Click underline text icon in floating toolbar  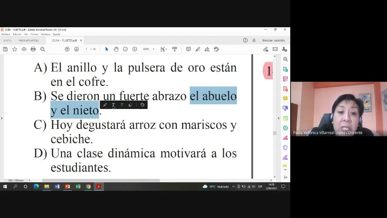pos(113,105)
